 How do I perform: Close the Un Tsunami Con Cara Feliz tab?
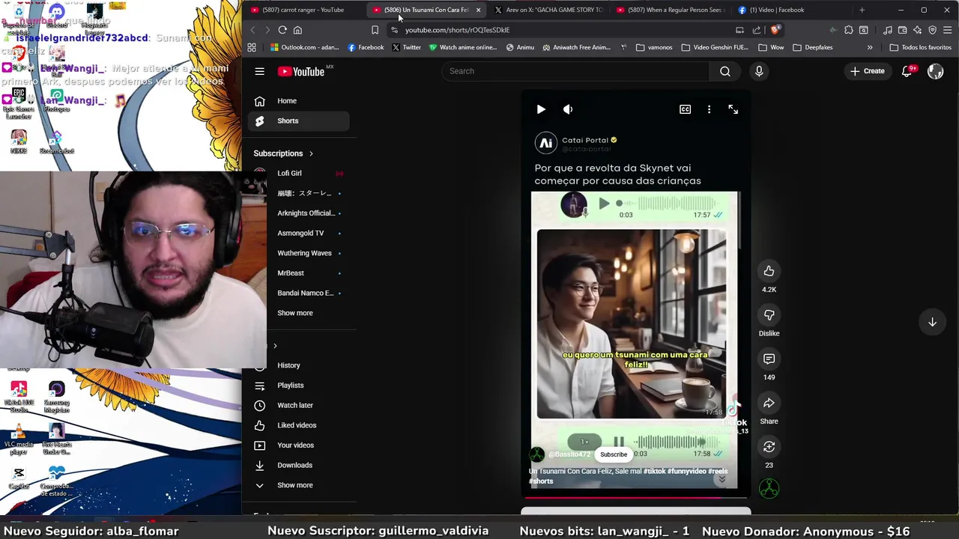(x=478, y=10)
